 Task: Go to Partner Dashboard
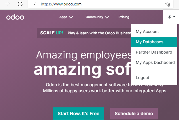[154, 52]
